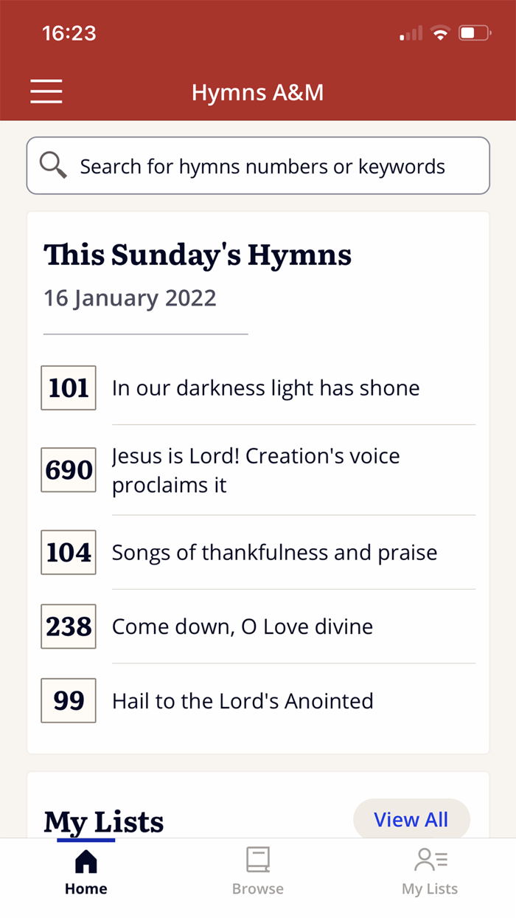Tap the cellular signal bars
The image size is (516, 918).
pos(410,33)
